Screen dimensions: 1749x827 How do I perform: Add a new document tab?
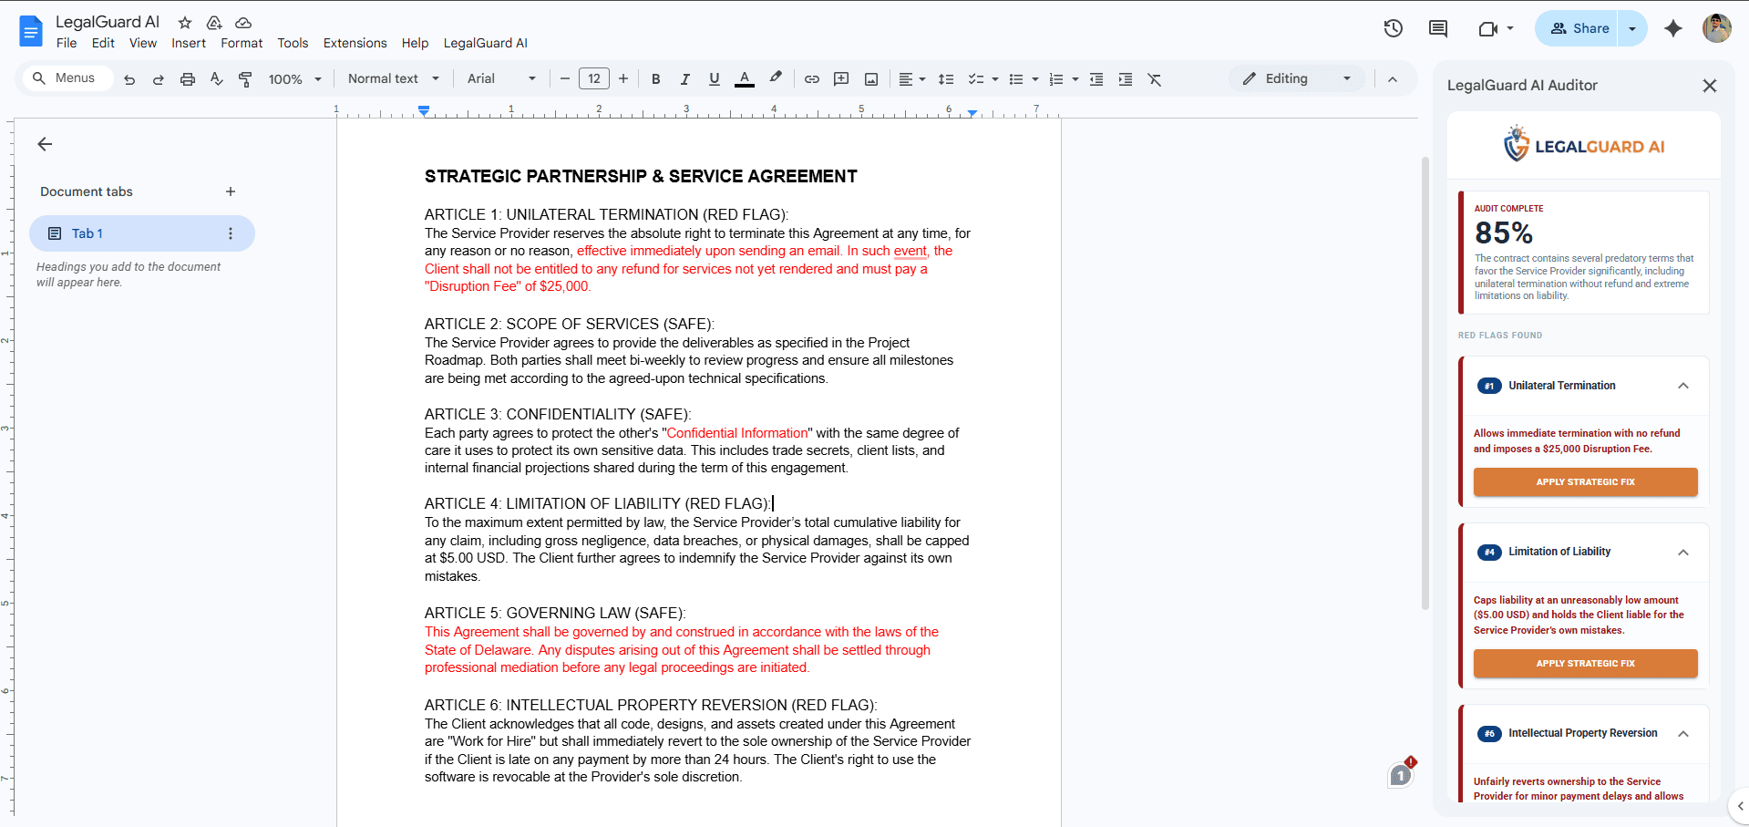pyautogui.click(x=231, y=191)
